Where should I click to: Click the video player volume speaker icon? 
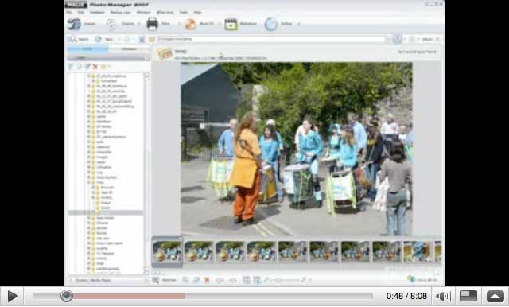[x=443, y=296]
